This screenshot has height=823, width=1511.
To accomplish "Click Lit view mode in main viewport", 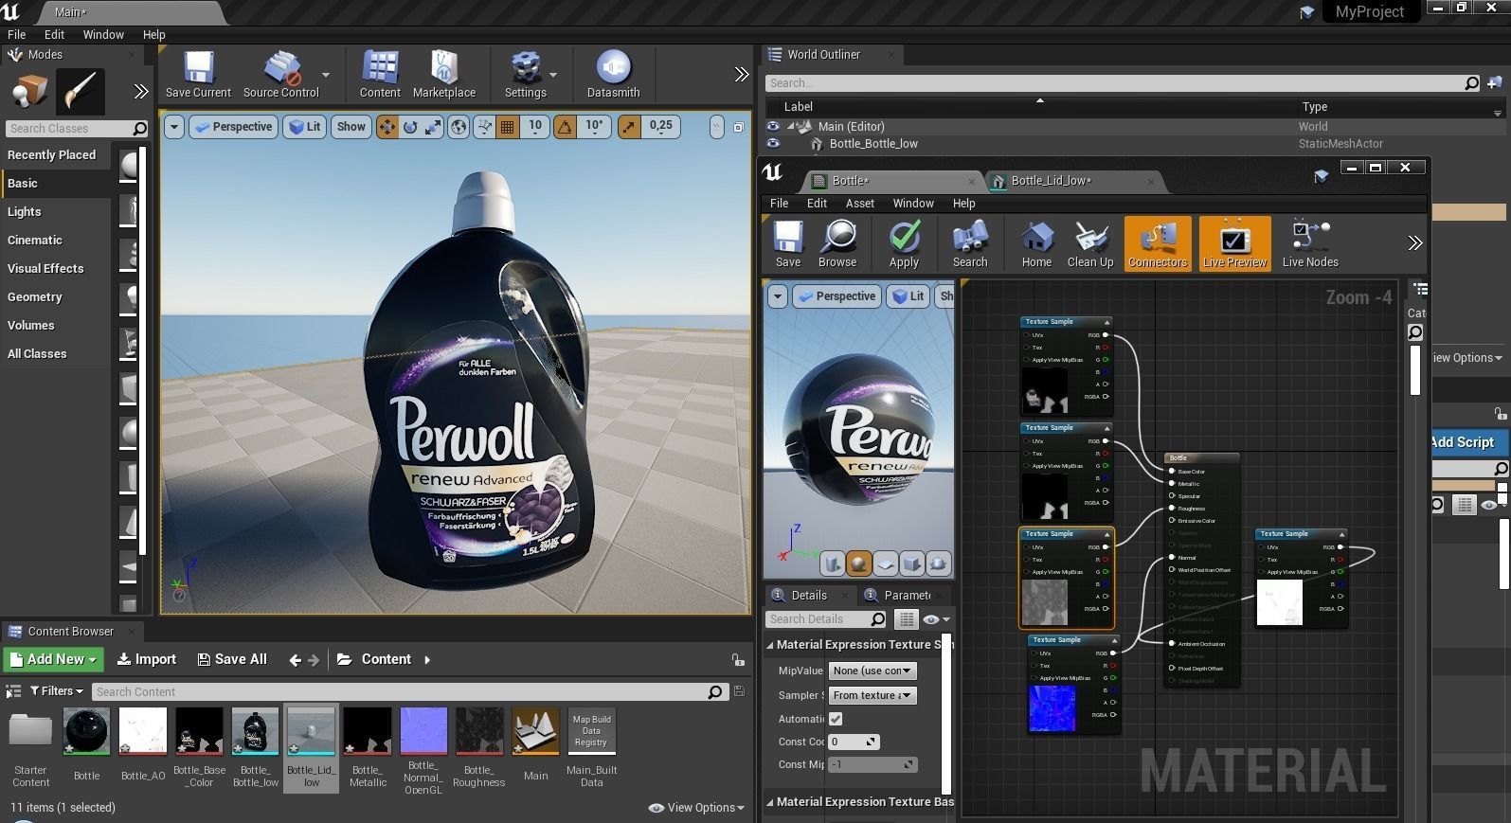I will (305, 127).
